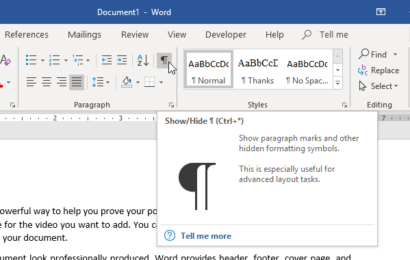
Task: Click the help question mark icon in tooltip
Action: pyautogui.click(x=170, y=235)
